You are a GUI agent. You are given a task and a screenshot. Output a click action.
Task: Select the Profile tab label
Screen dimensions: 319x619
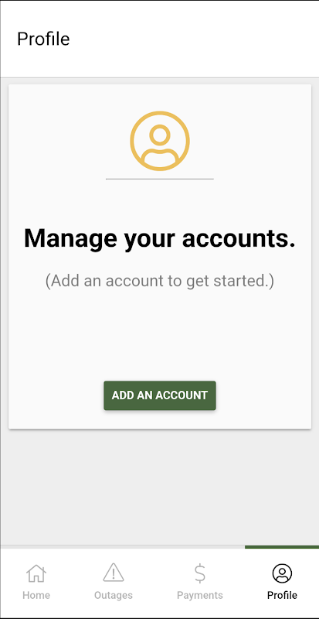(282, 595)
